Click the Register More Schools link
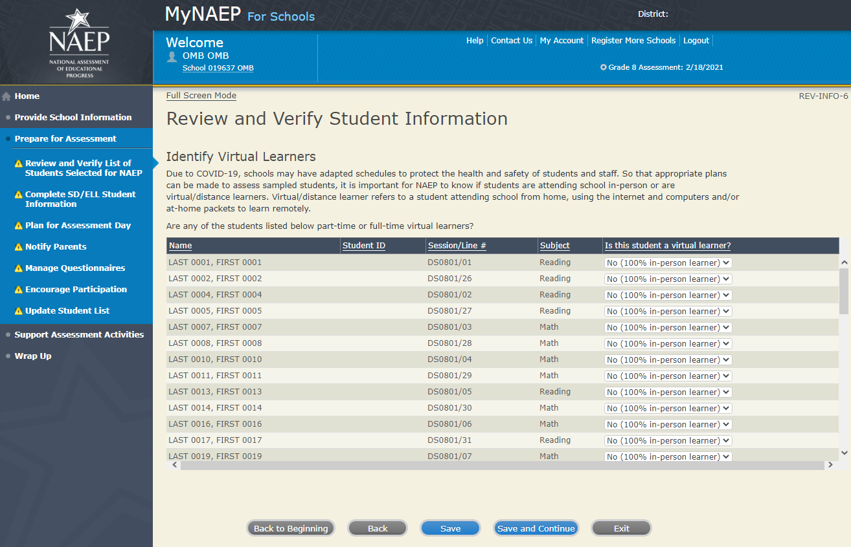The image size is (851, 547). 633,41
